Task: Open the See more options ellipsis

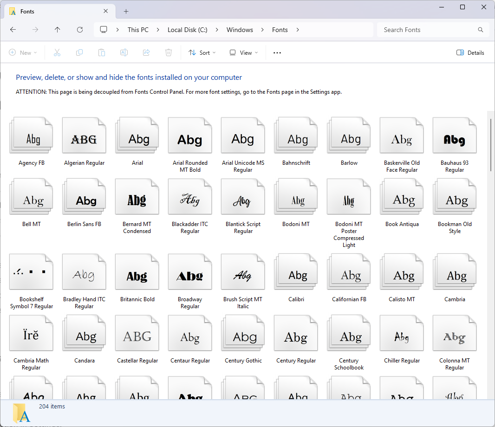Action: (x=277, y=53)
